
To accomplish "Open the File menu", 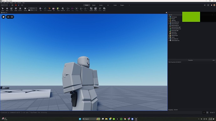I will [x=1, y=3].
